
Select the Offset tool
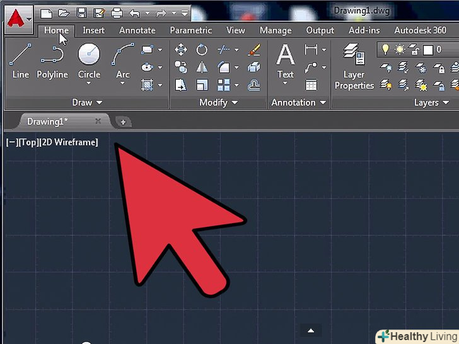tap(254, 86)
